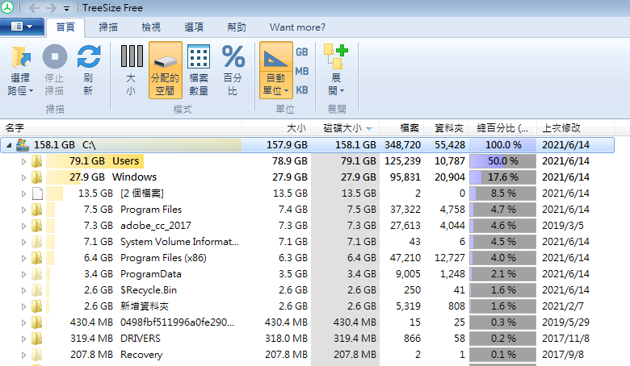Viewport: 630px width, 366px height.
Task: Click the Program Files folder icon
Action: point(37,210)
